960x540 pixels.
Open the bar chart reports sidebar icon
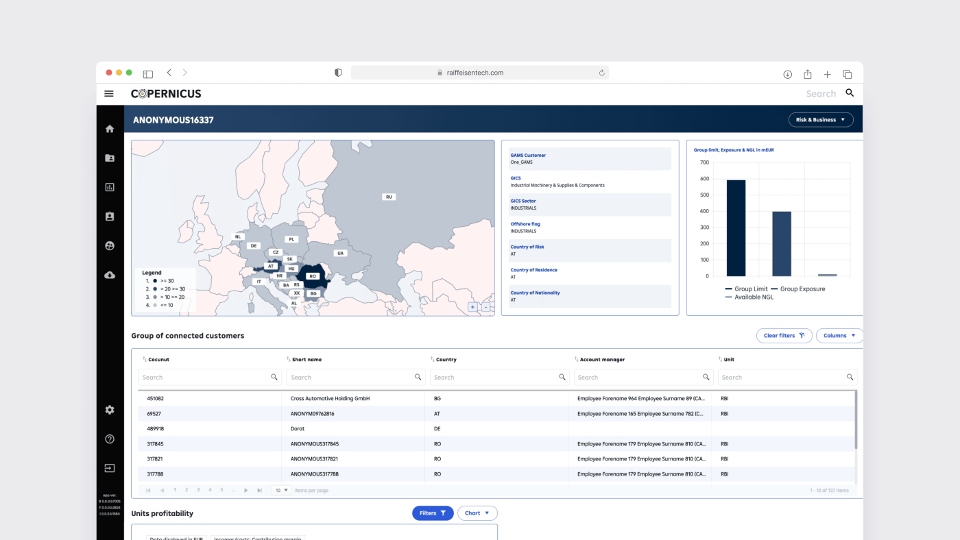tap(110, 187)
